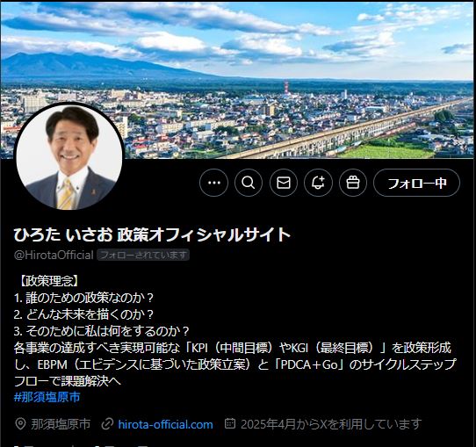Visit the hirota-official.com website link
The image size is (476, 447).
tap(165, 424)
